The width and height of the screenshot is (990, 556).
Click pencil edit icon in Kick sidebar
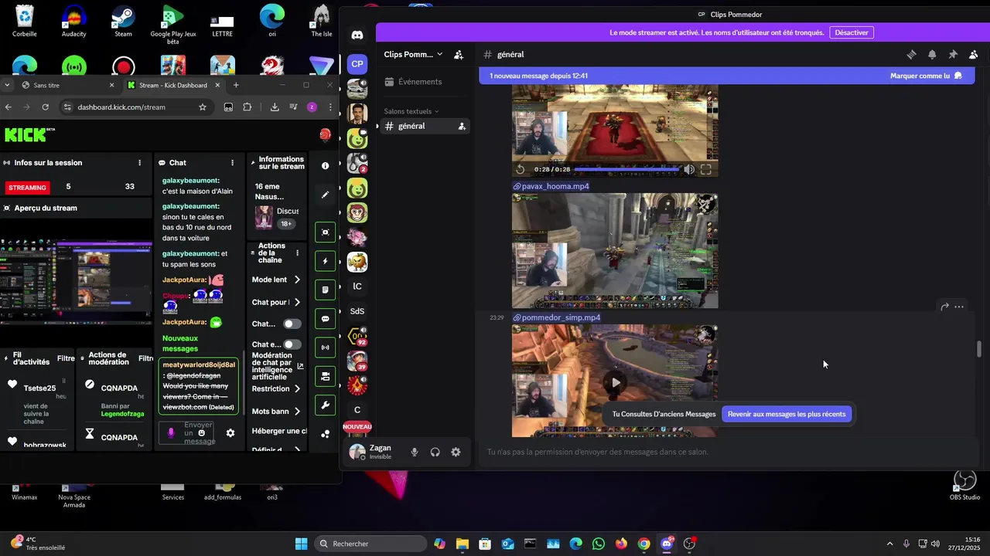326,195
